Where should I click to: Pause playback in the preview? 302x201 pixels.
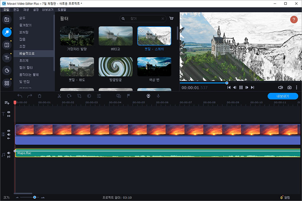point(241,87)
